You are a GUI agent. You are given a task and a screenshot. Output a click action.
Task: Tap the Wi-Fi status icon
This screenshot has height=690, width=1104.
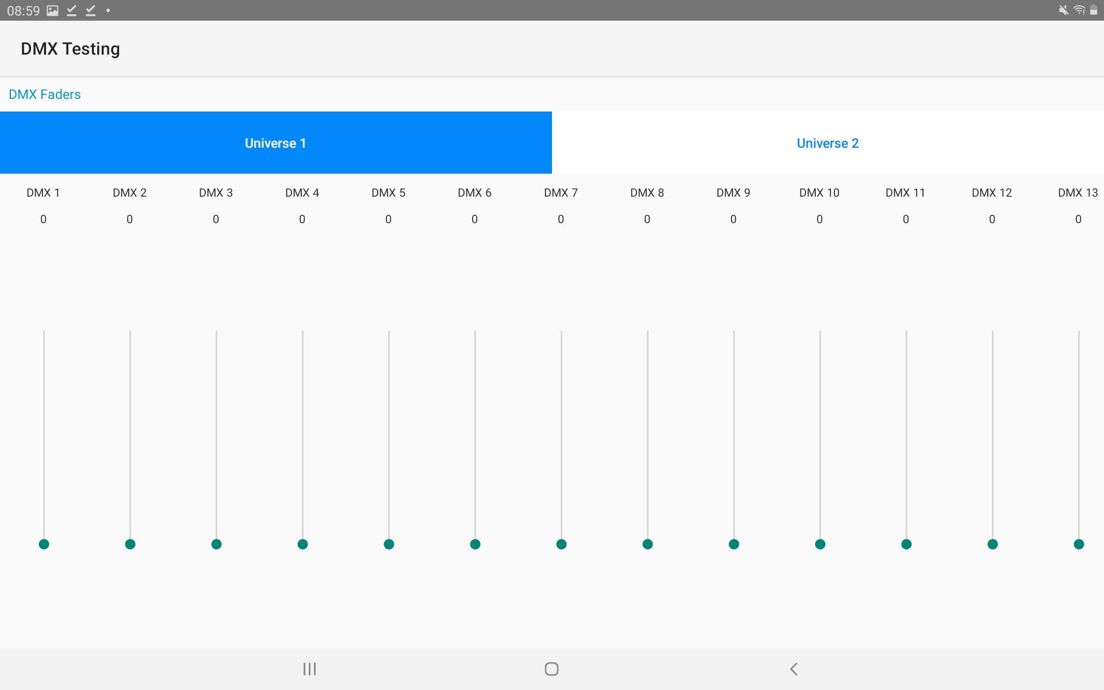click(x=1079, y=10)
